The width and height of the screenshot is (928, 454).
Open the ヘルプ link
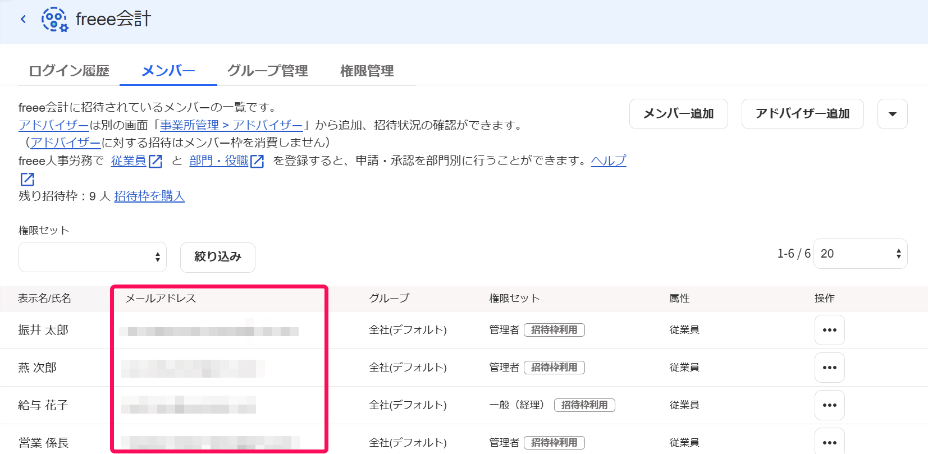point(609,161)
